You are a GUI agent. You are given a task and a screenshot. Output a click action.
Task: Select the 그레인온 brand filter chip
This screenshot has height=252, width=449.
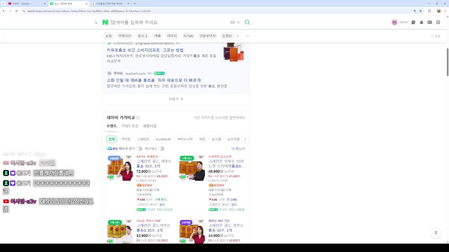tap(143, 139)
